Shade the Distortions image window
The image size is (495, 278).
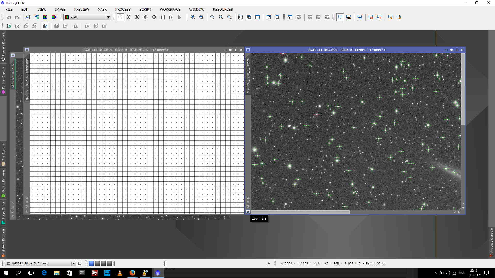[230, 50]
